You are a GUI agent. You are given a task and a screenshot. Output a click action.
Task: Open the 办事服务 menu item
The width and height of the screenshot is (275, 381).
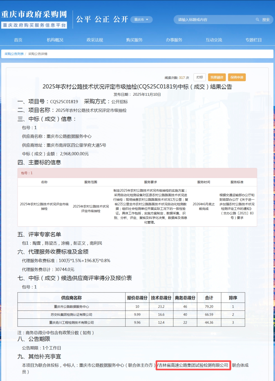[x=174, y=40]
